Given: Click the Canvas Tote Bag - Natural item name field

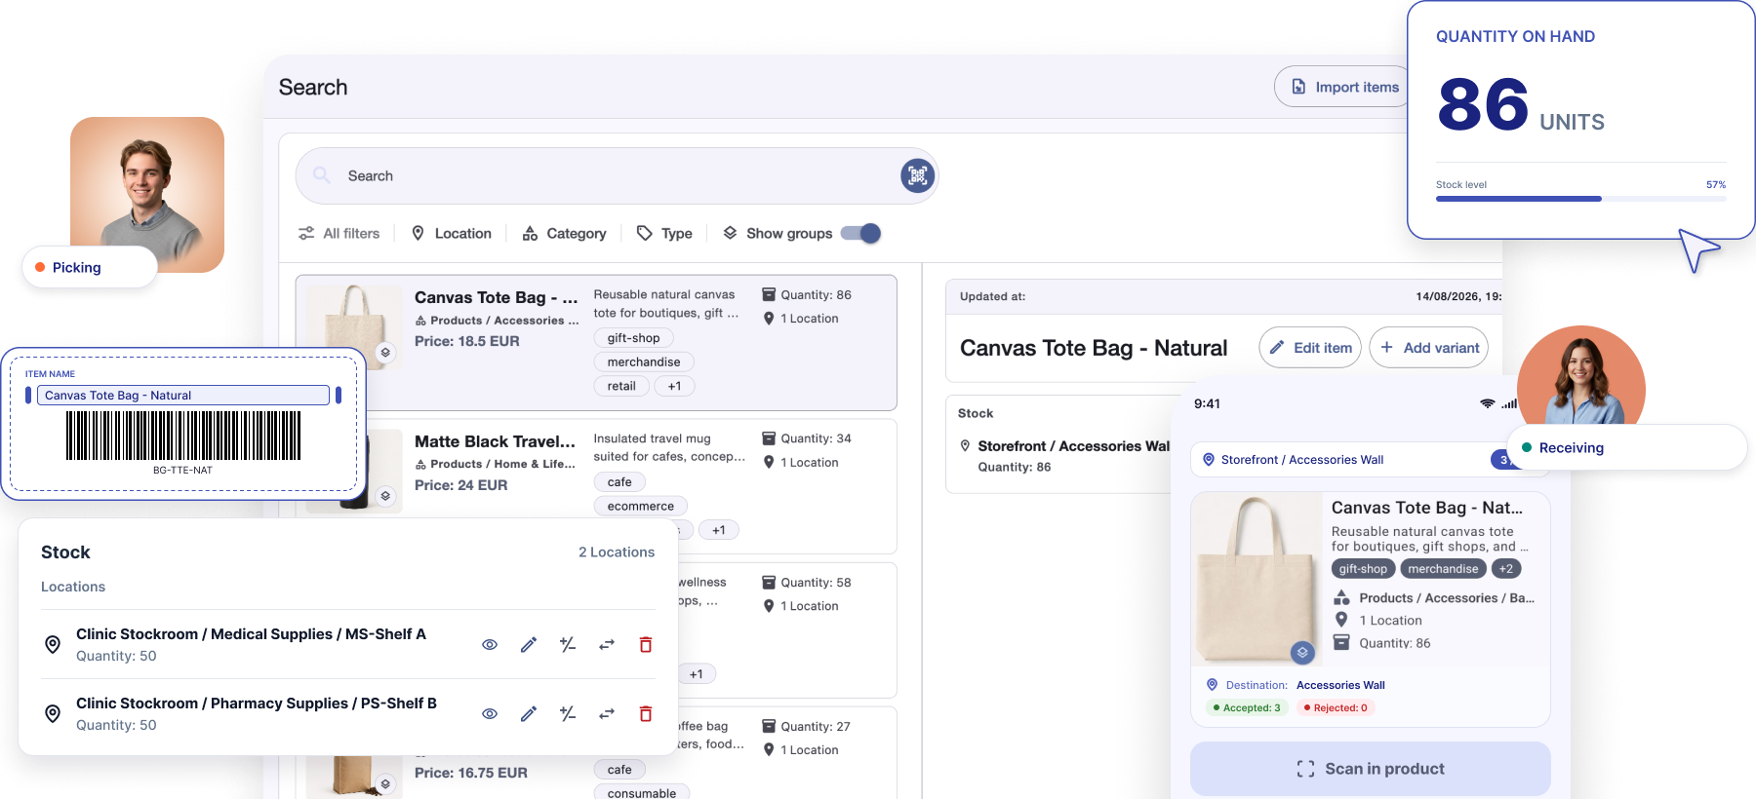Looking at the screenshot, I should pos(183,396).
